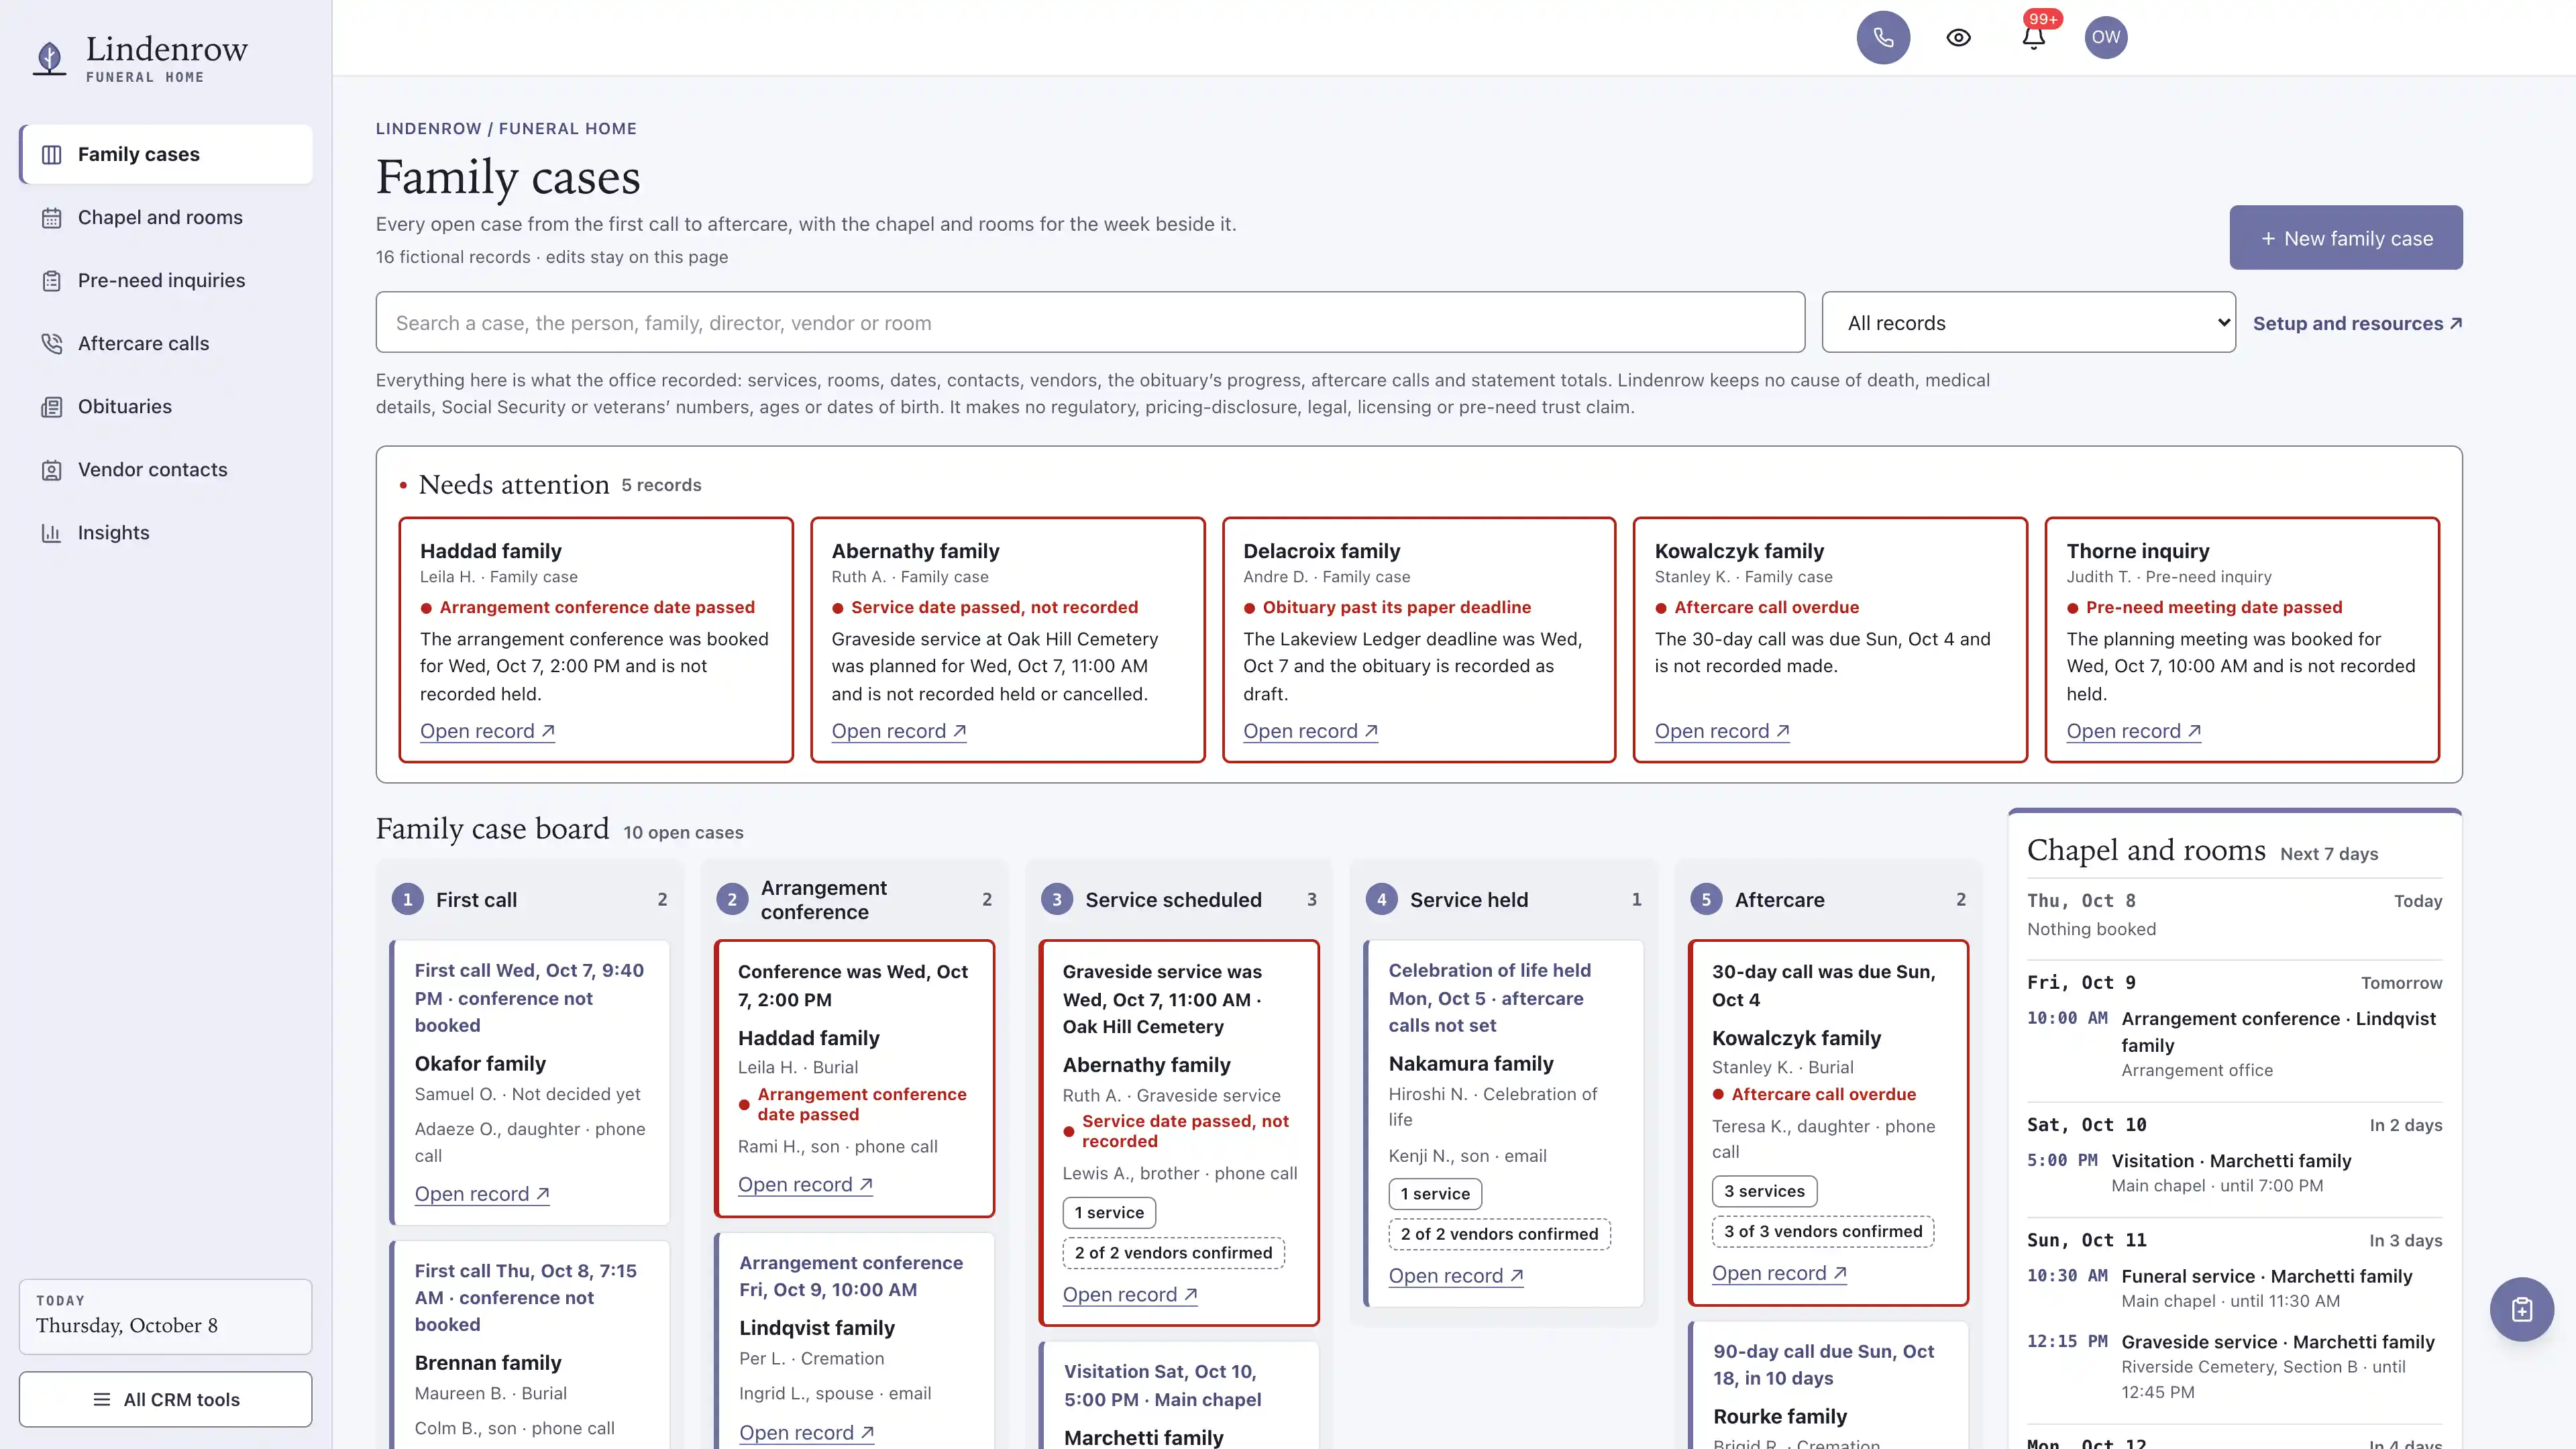The image size is (2576, 1449).
Task: Click the case search field
Action: (1090, 322)
